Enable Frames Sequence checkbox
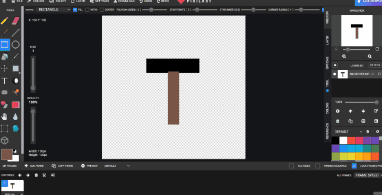382x195 pixels. click(317, 166)
